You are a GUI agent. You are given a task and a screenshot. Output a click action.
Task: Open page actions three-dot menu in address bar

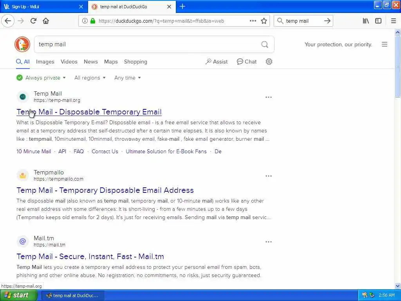[253, 21]
